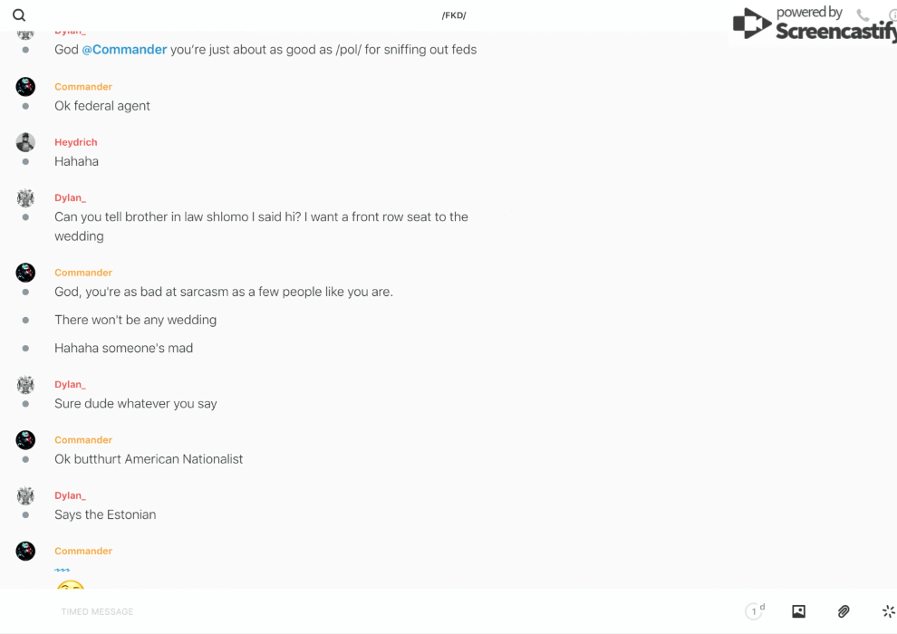Click Commander's avatar beside 'Ok federal agent'
The width and height of the screenshot is (897, 634).
pyautogui.click(x=25, y=87)
